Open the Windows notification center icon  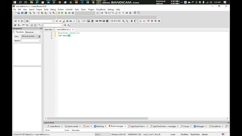click(x=225, y=2)
